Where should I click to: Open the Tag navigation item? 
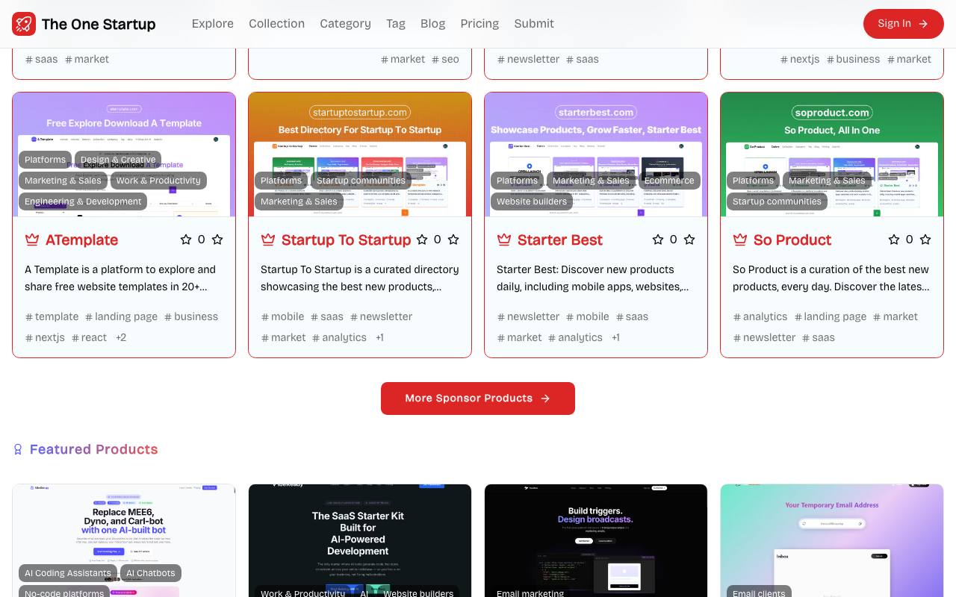coord(396,24)
